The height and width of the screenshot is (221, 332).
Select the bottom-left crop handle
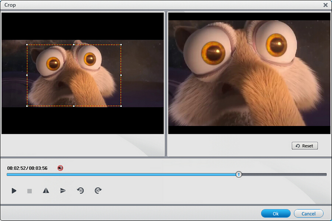click(x=27, y=106)
